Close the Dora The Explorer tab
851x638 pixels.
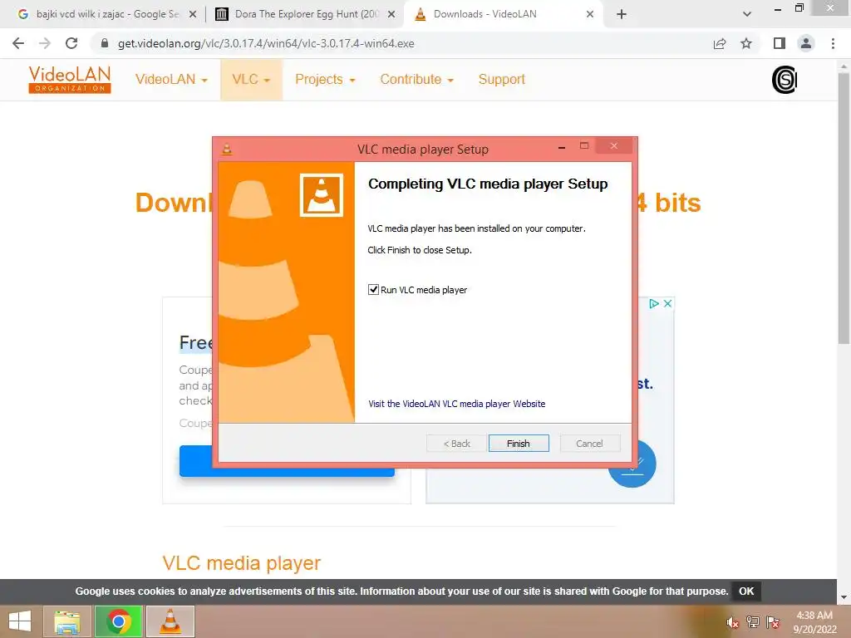click(x=391, y=15)
